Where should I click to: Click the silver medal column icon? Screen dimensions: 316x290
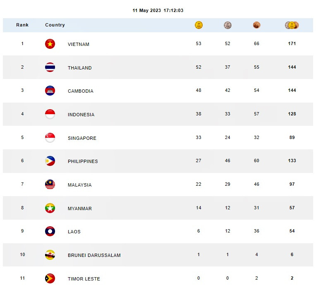[x=227, y=25]
